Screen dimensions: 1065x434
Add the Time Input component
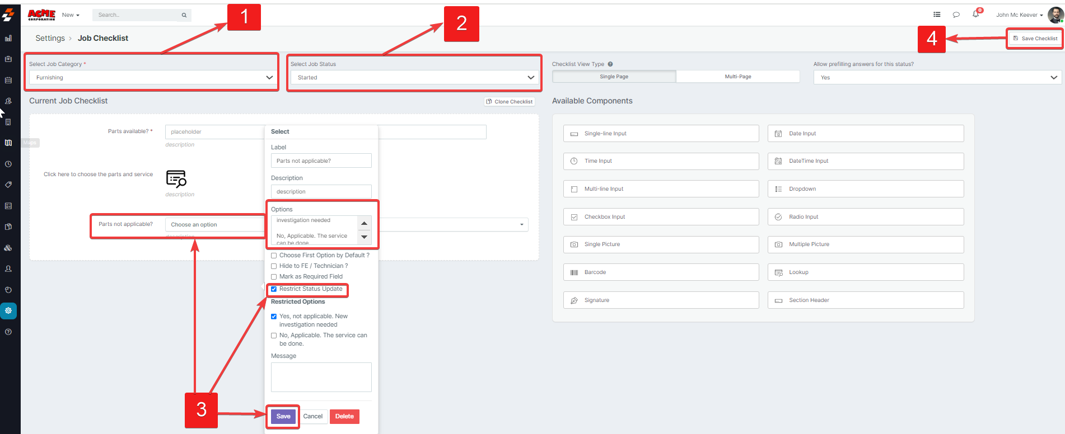[661, 161]
